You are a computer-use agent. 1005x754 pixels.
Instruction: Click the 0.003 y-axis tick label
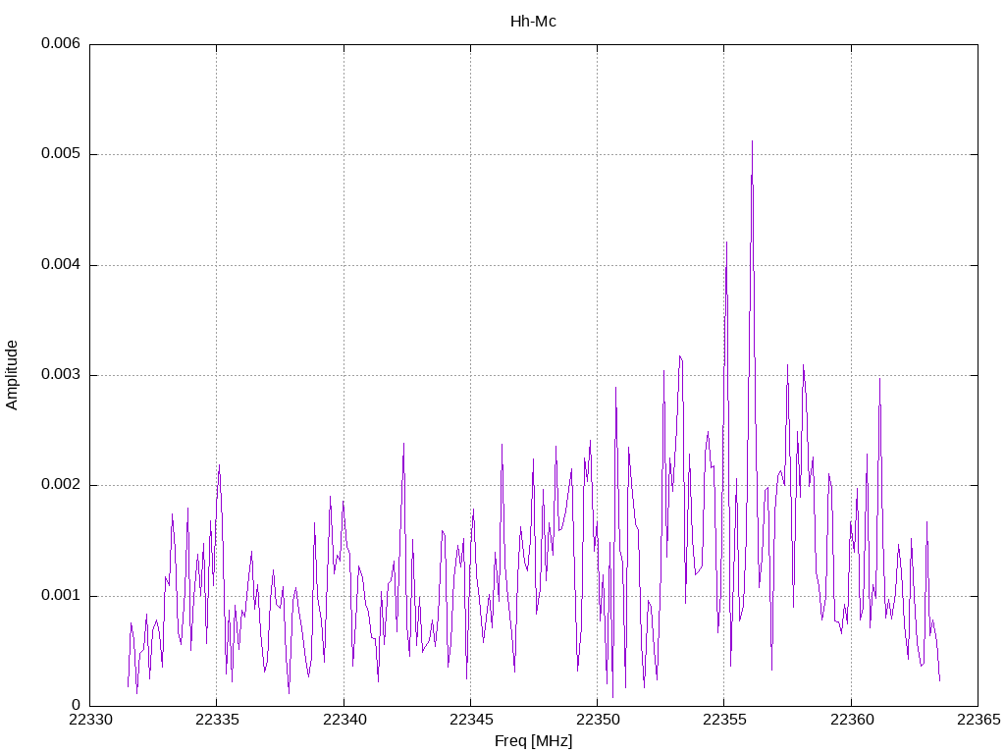(60, 375)
